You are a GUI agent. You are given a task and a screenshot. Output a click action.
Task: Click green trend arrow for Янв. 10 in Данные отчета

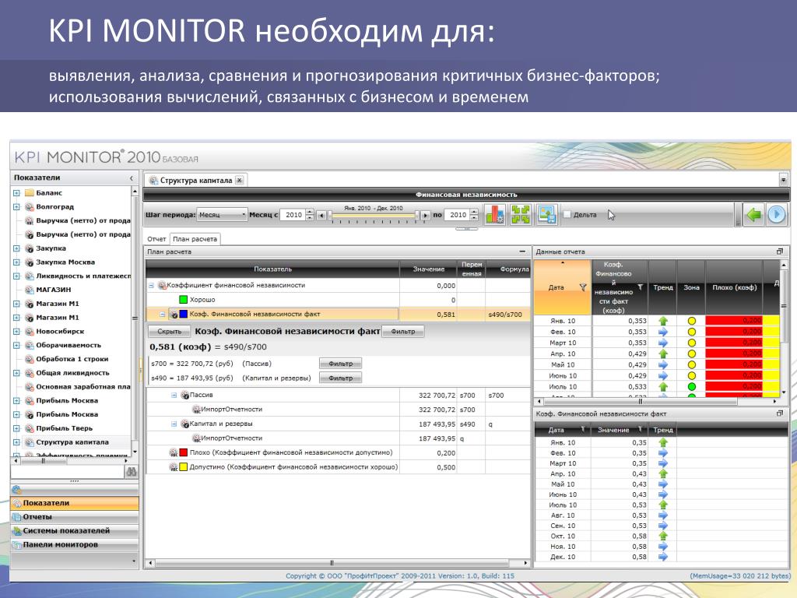[663, 321]
